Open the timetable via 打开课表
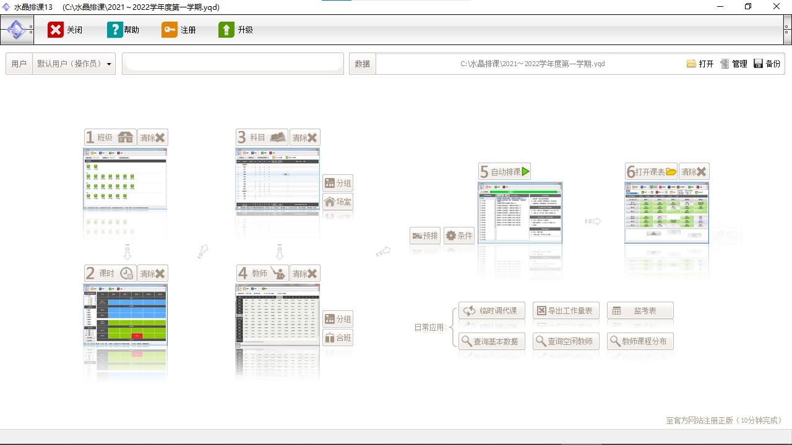 click(651, 172)
